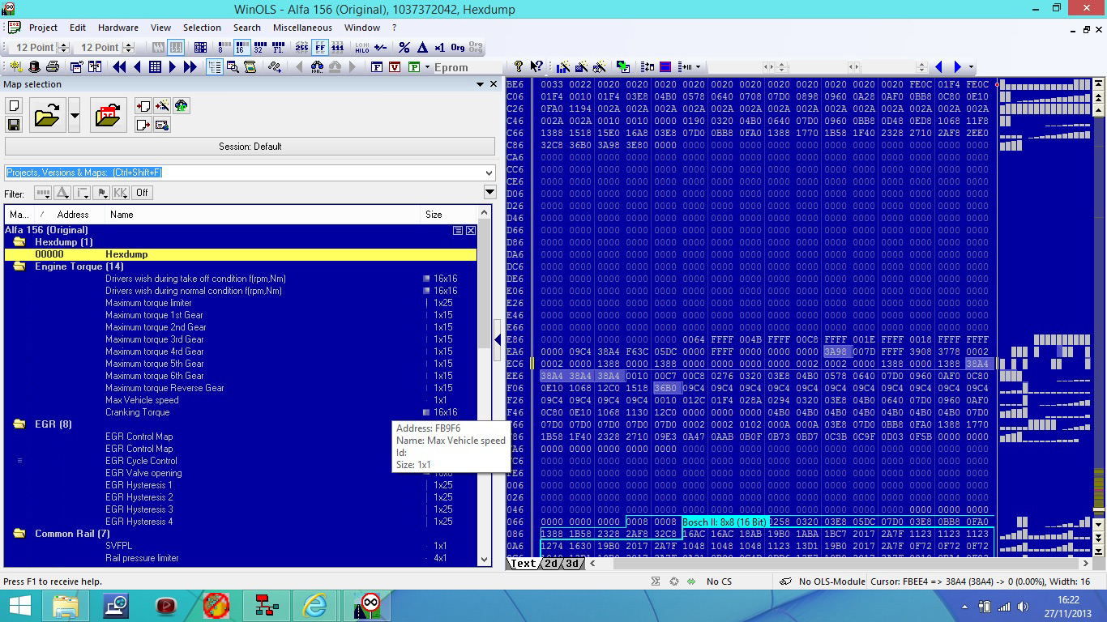This screenshot has height=622, width=1107.
Task: Click the hexdump vertical scrollbar
Action: tap(1098, 324)
